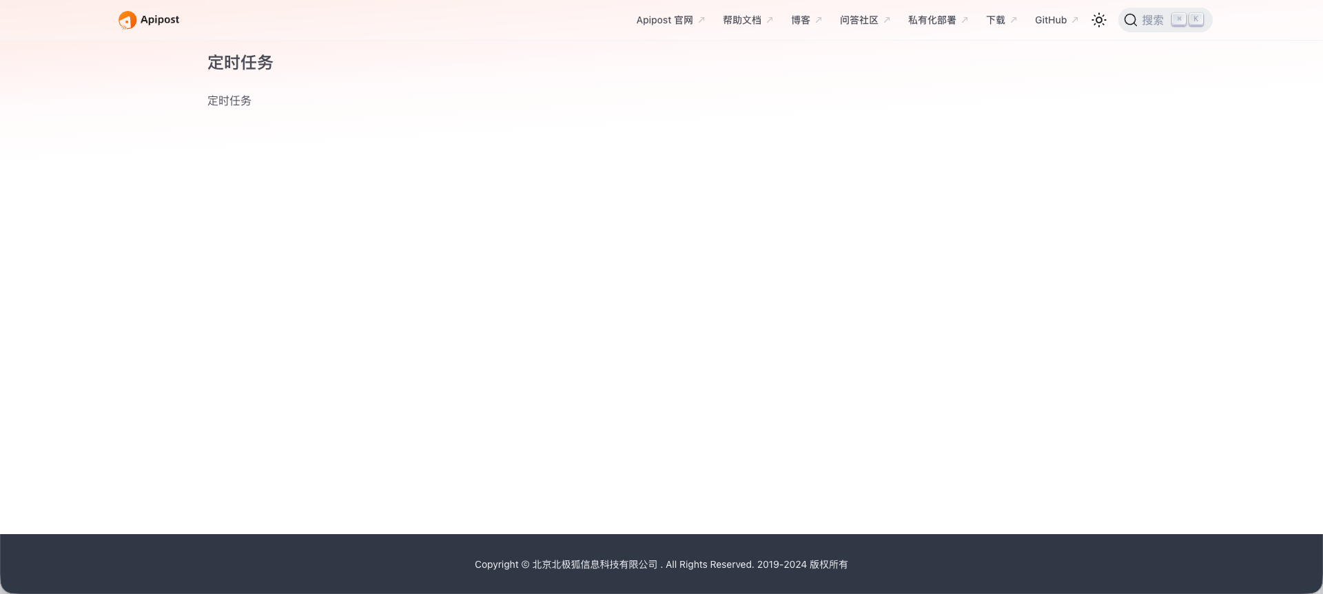Click the external arrow beside GitHub
1323x594 pixels.
1075,20
